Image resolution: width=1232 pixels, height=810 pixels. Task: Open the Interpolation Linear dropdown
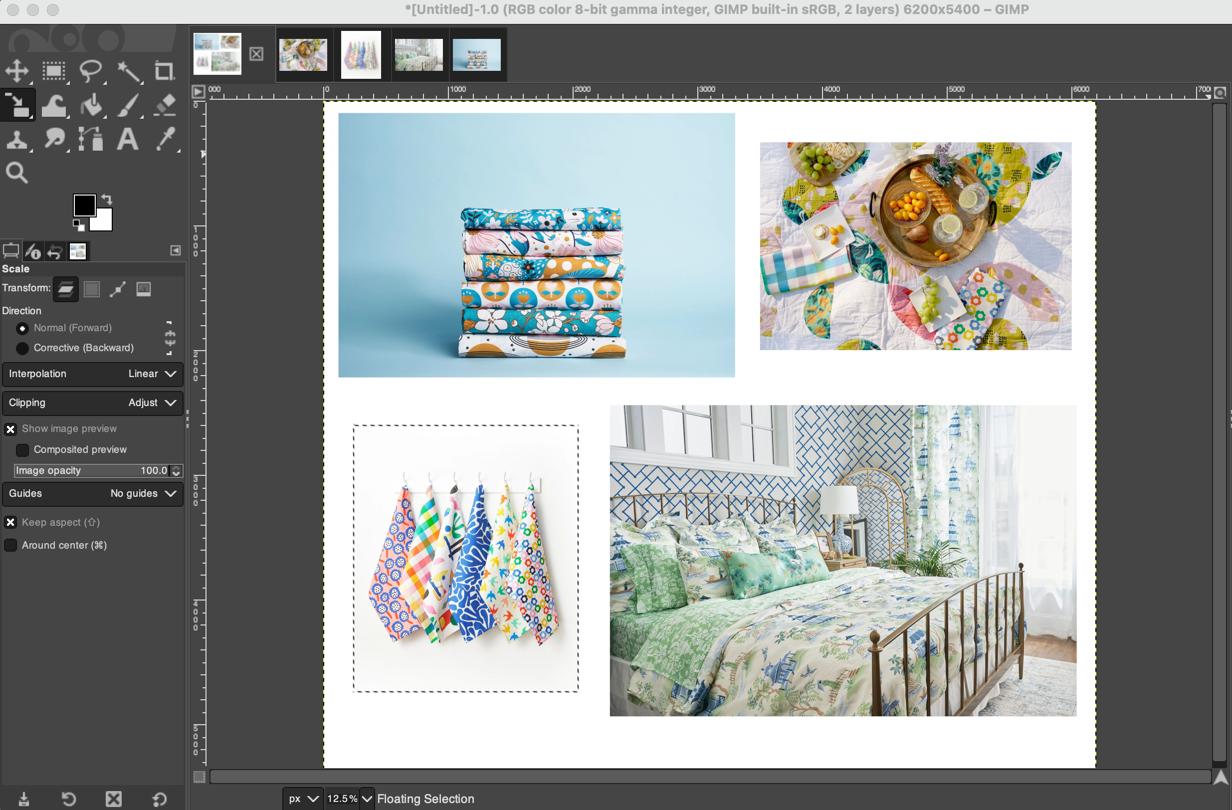(93, 374)
